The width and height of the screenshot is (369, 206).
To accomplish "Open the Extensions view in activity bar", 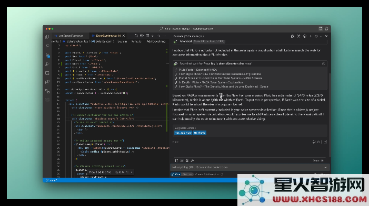I will tap(47, 82).
